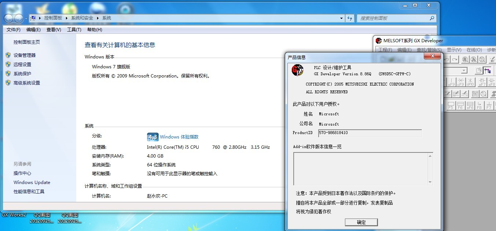Open the Windows 体验指数 link
The height and width of the screenshot is (231, 496).
[179, 137]
